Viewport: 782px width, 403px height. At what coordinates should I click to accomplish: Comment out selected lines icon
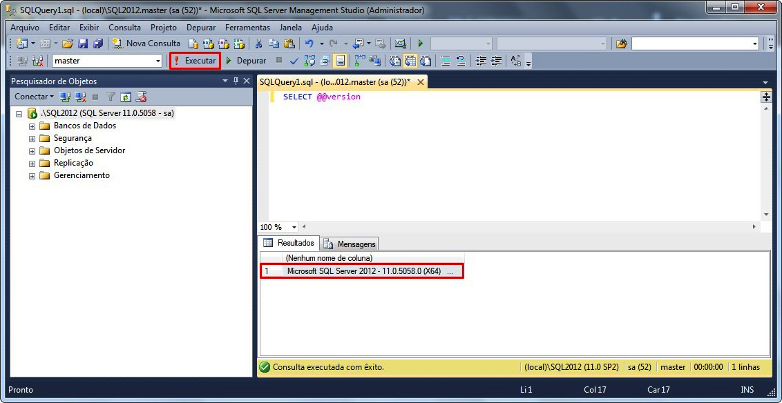click(446, 61)
